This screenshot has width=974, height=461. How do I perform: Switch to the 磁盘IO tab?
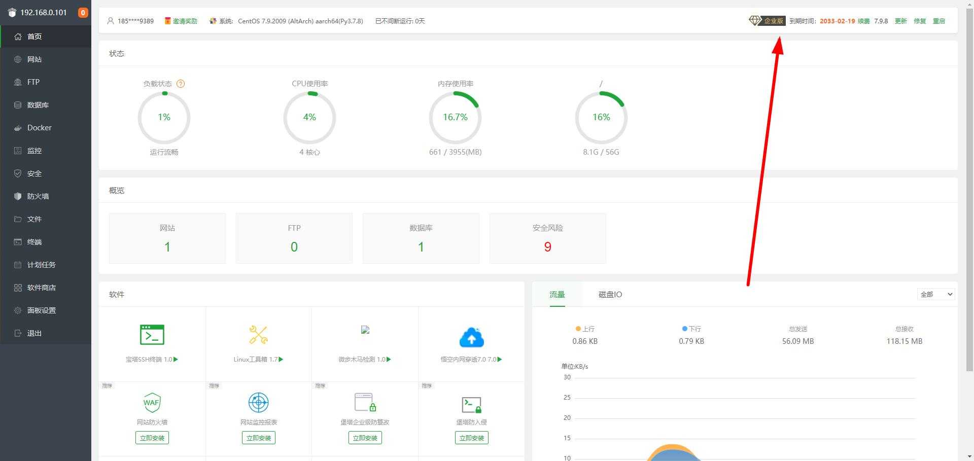click(x=610, y=295)
